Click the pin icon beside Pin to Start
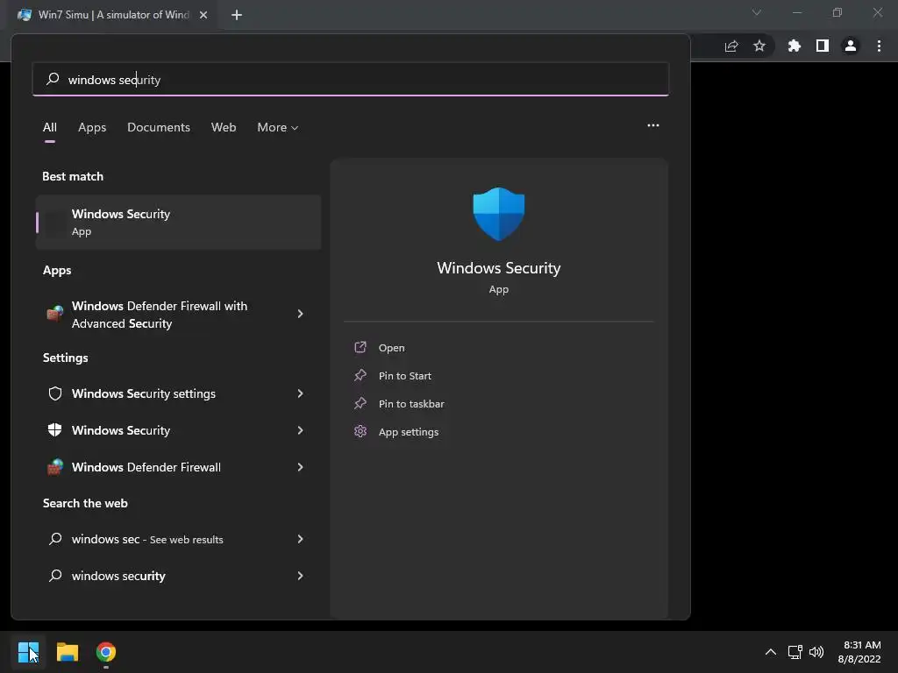Viewport: 898px width, 673px height. point(360,375)
